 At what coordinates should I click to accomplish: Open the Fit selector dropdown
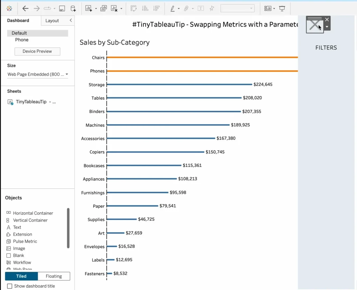tap(251, 8)
